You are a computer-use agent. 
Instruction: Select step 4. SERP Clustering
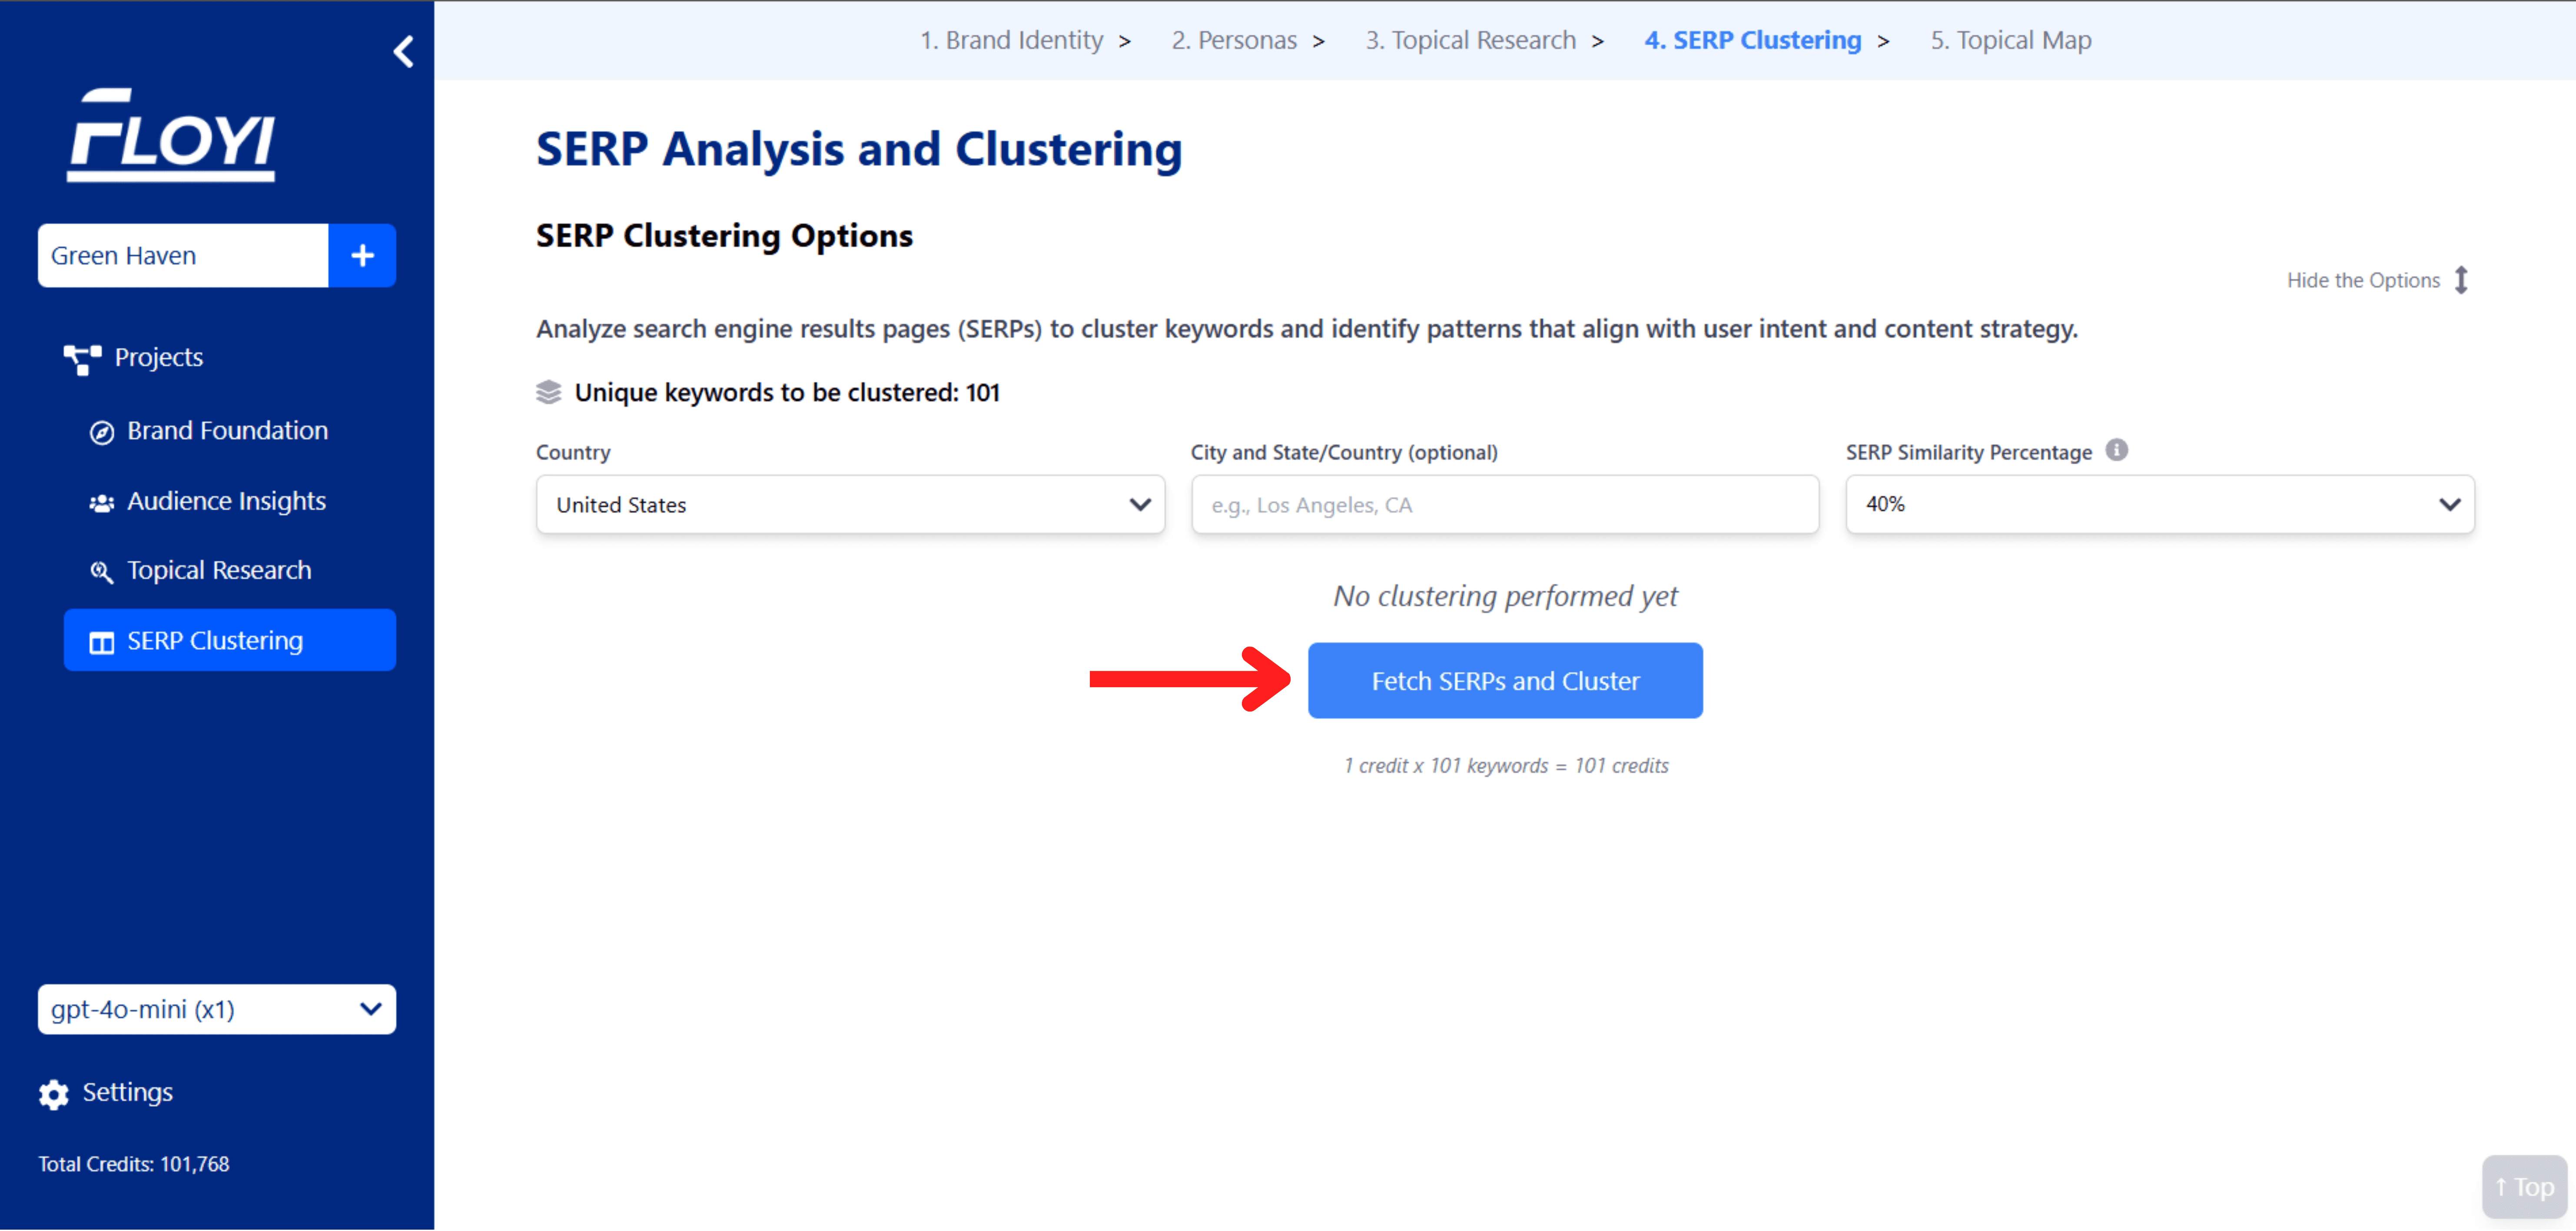1752,40
